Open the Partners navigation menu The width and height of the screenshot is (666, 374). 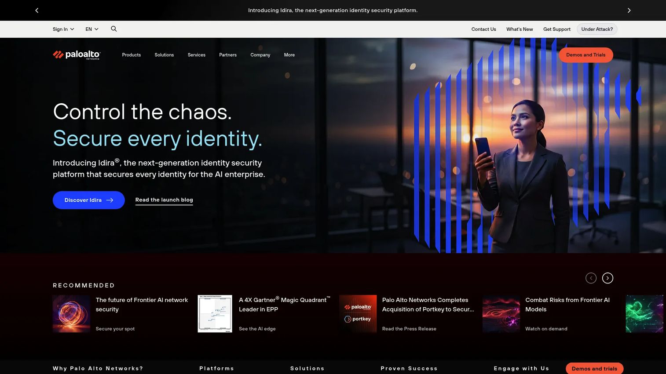228,55
